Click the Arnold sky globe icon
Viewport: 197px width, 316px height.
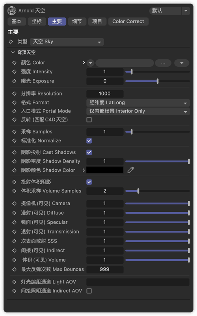pyautogui.click(x=12, y=11)
